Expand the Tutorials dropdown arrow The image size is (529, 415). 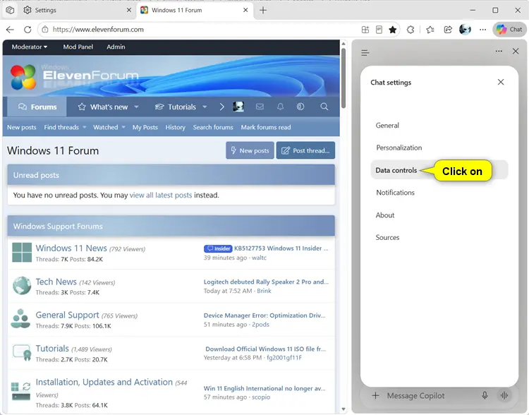205,107
